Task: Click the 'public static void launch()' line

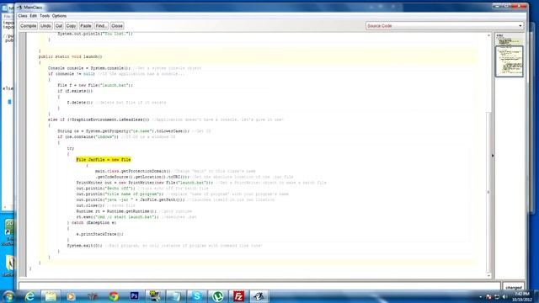Action: pos(70,56)
